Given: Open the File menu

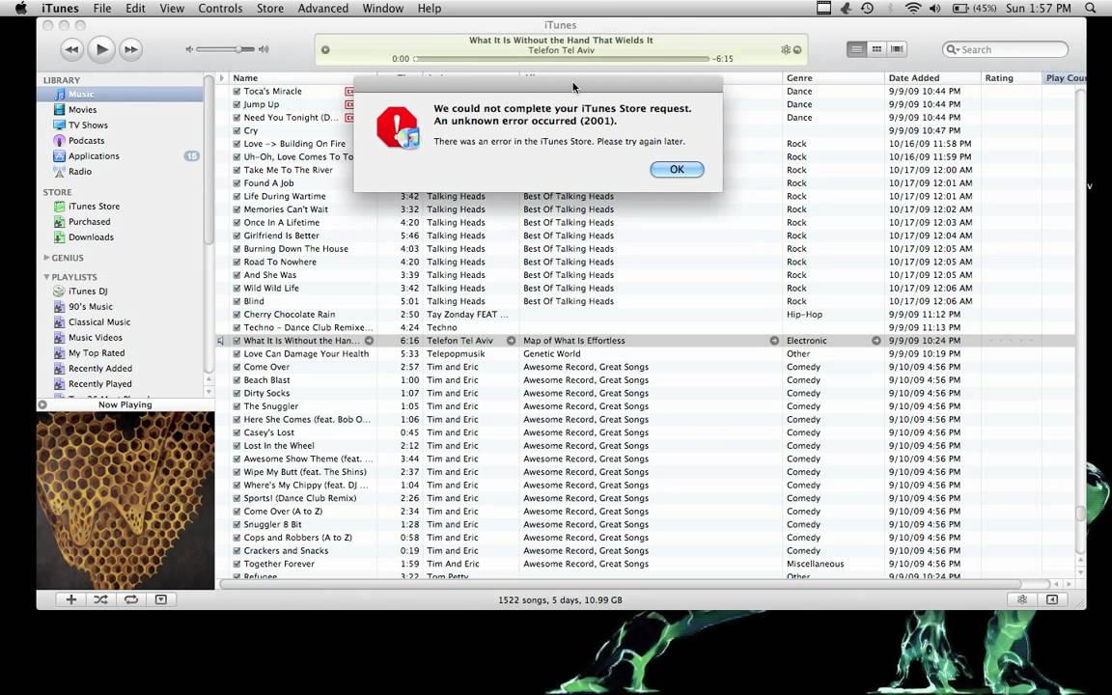Looking at the screenshot, I should [102, 9].
